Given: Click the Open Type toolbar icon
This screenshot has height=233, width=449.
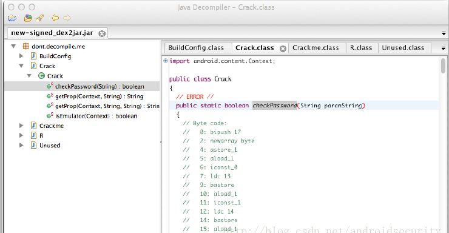Looking at the screenshot, I should (x=28, y=18).
